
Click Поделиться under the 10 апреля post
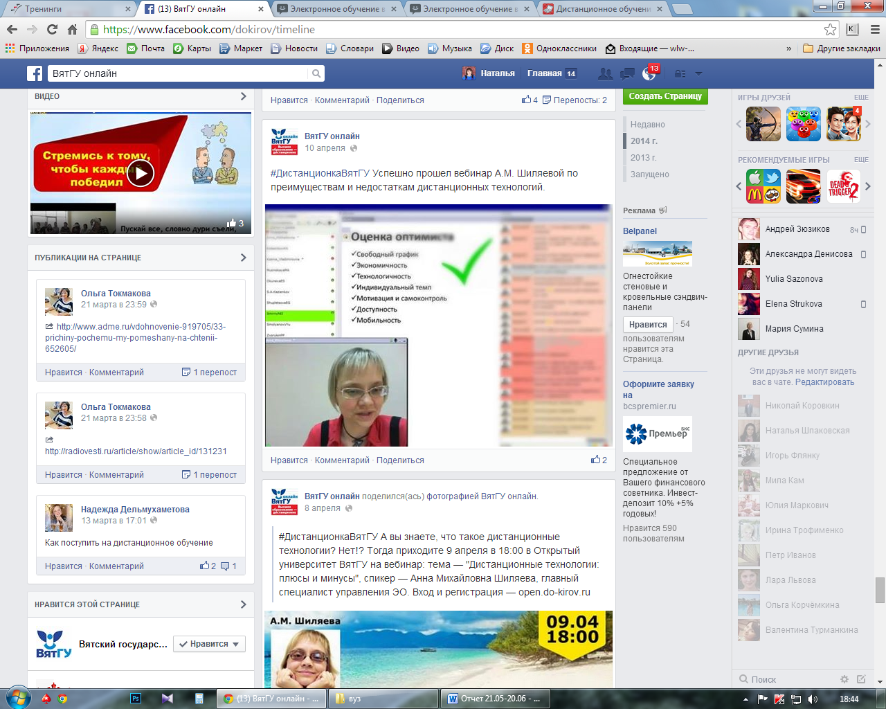tap(400, 460)
